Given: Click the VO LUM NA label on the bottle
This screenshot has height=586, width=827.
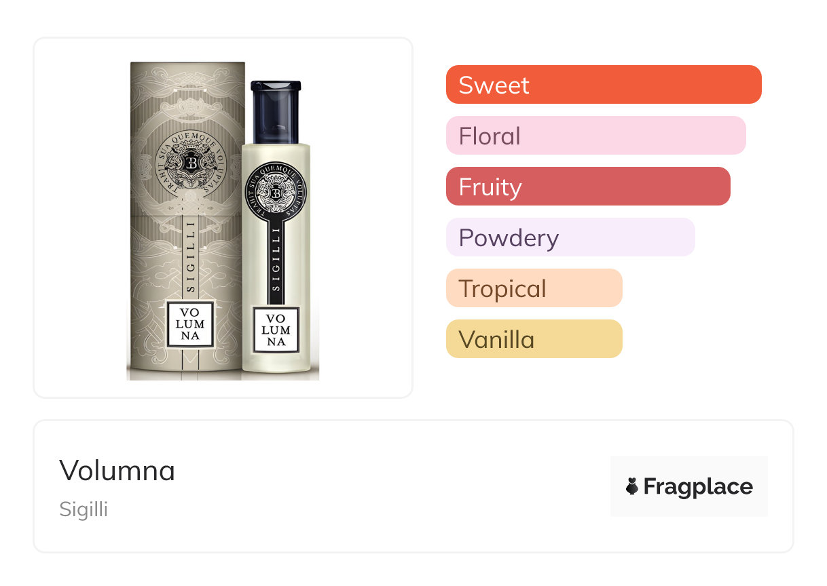Looking at the screenshot, I should [276, 330].
